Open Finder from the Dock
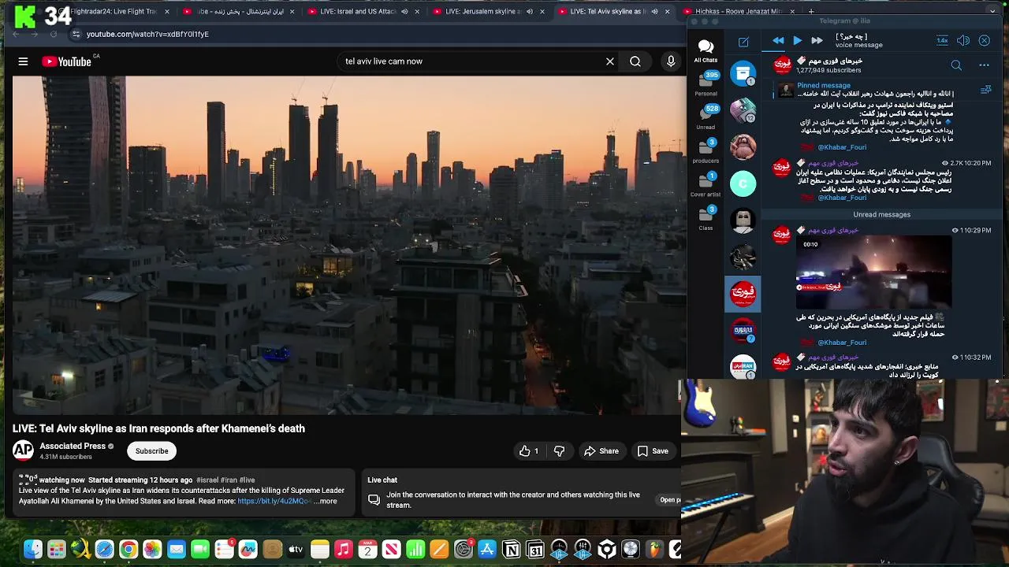The image size is (1009, 567). pyautogui.click(x=33, y=550)
